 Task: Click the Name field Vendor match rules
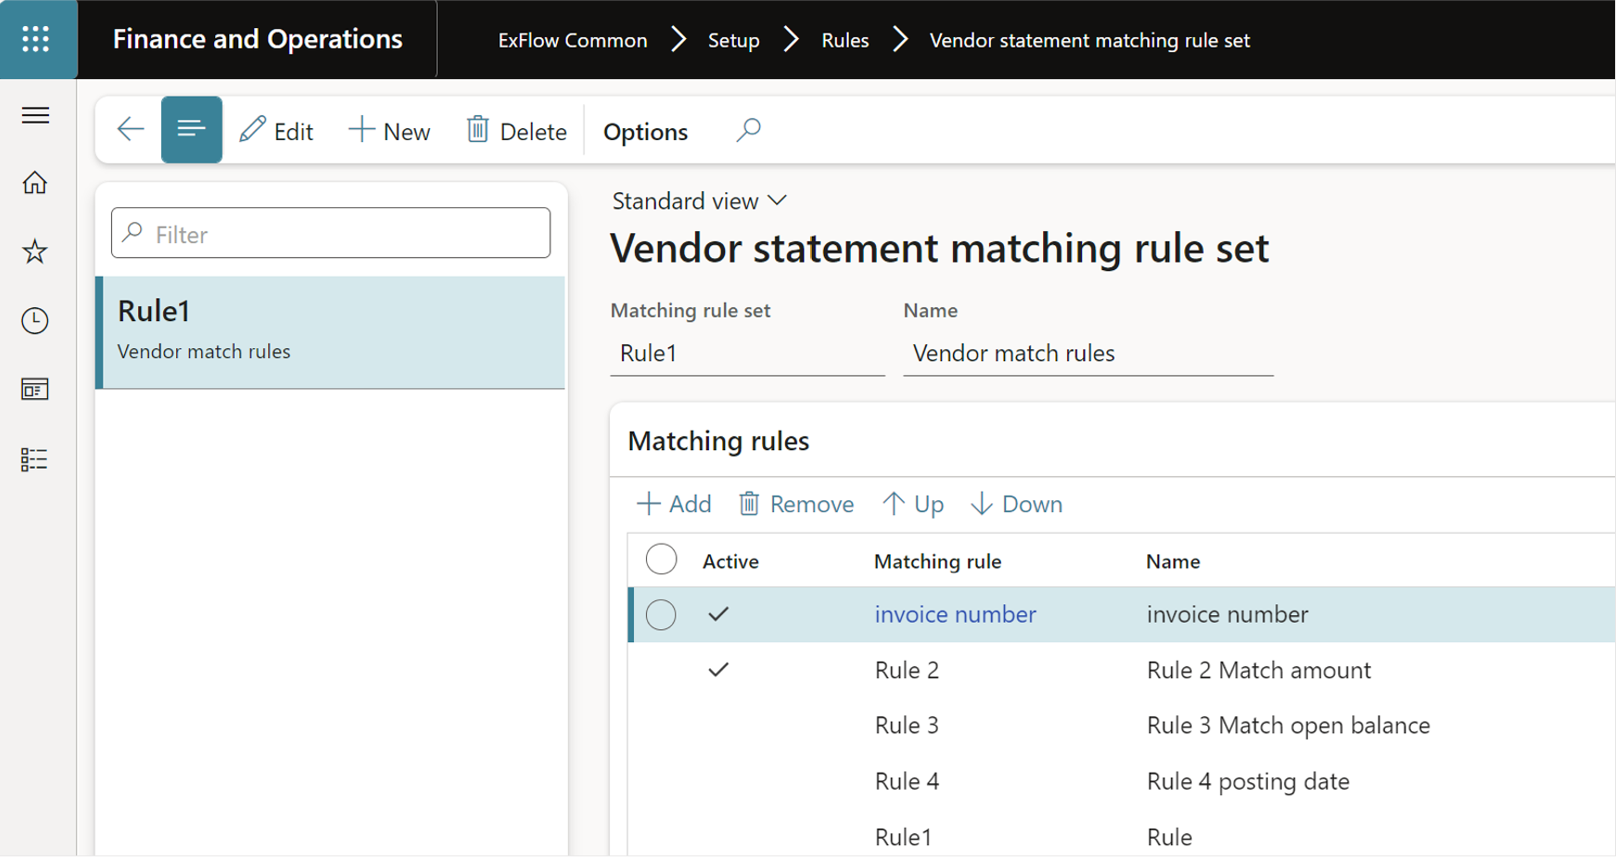[x=1088, y=353]
